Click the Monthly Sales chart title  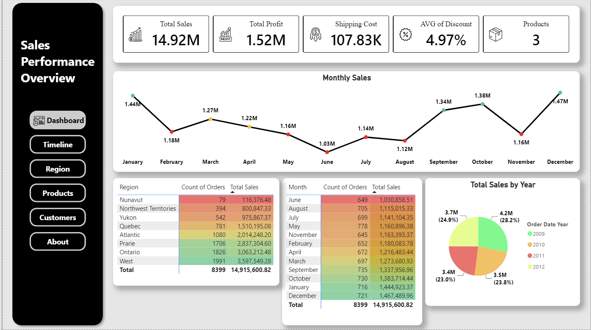(x=347, y=78)
